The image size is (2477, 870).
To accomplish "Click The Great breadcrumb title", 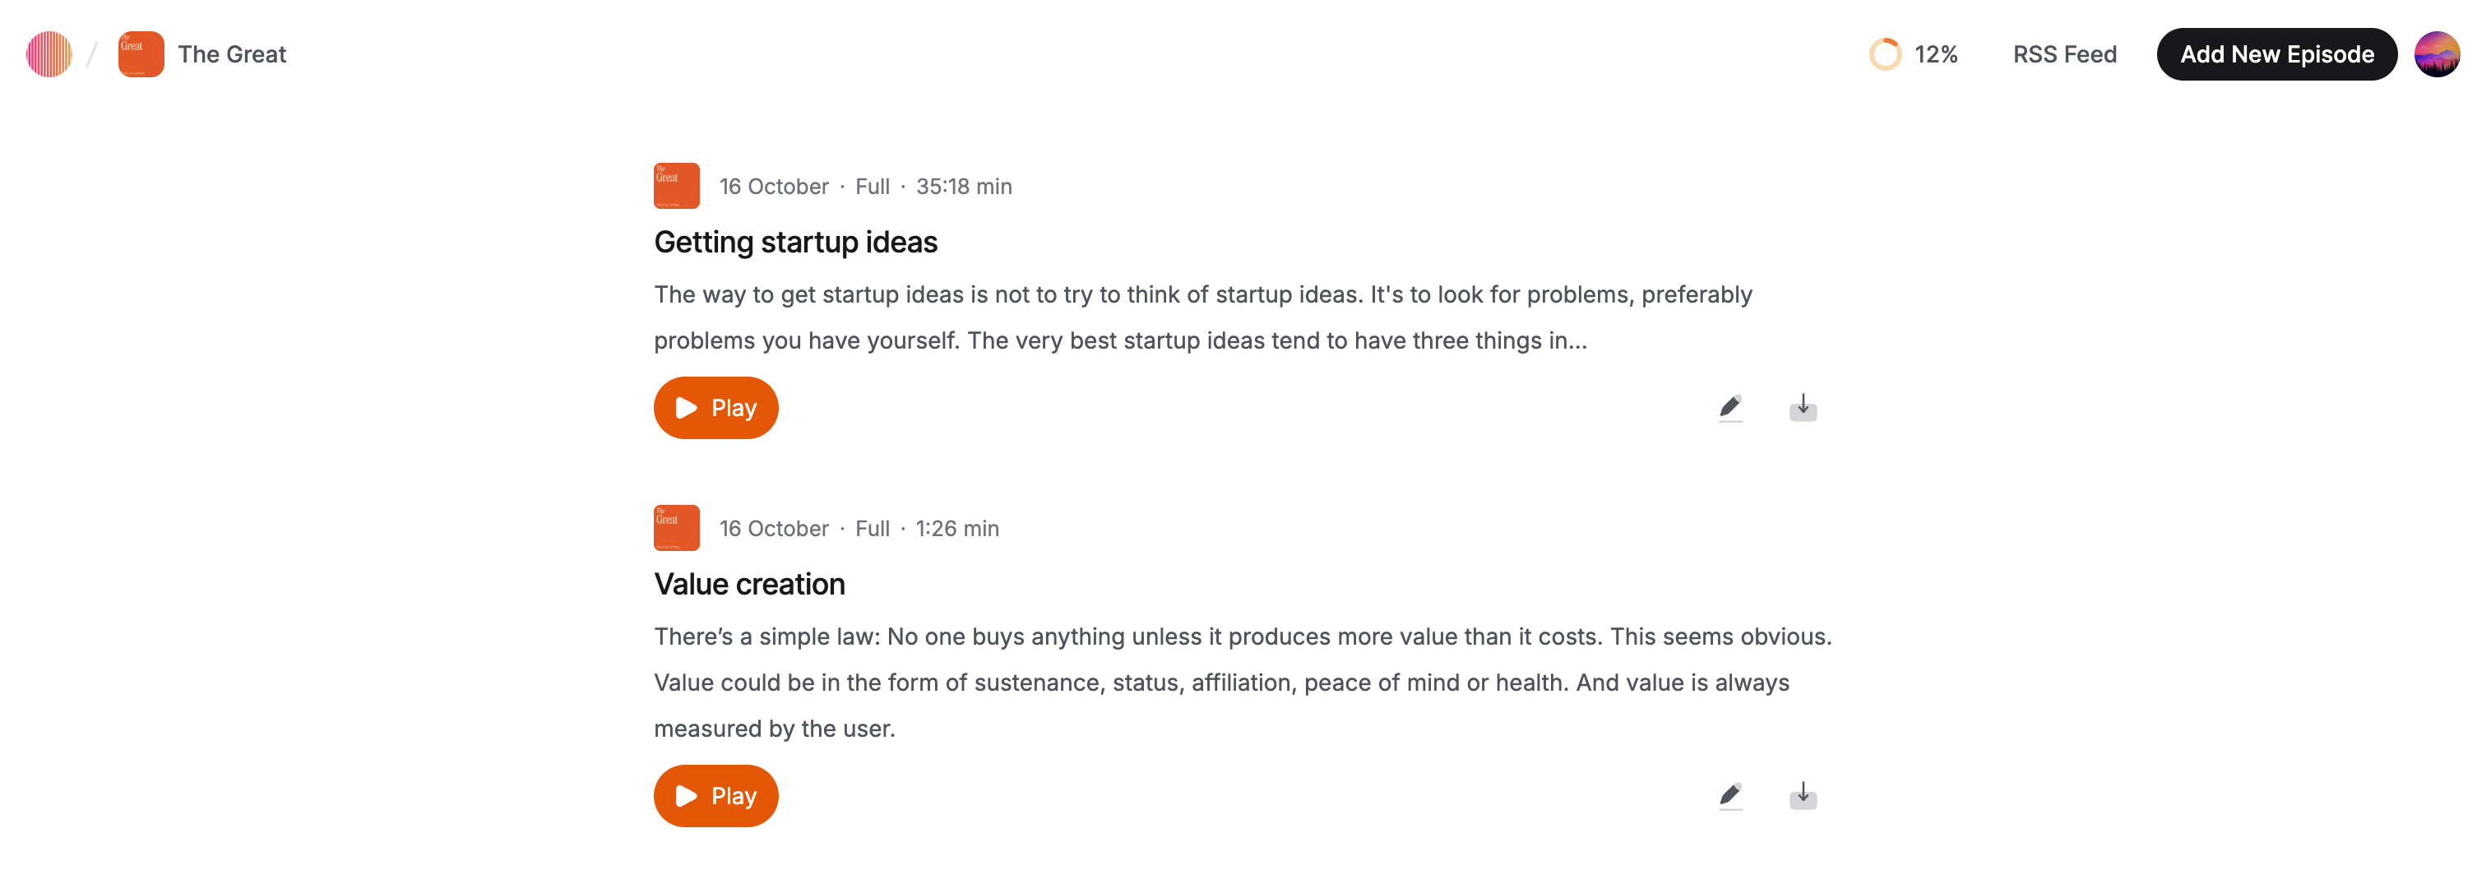I will 232,55.
